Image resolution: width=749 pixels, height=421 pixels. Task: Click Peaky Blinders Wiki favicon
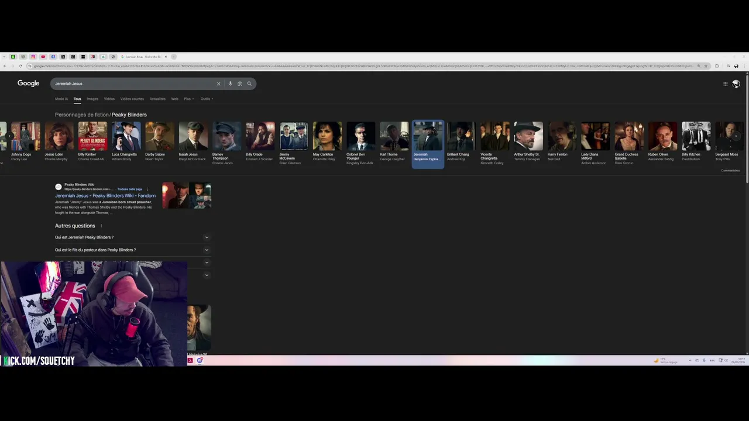(x=58, y=187)
